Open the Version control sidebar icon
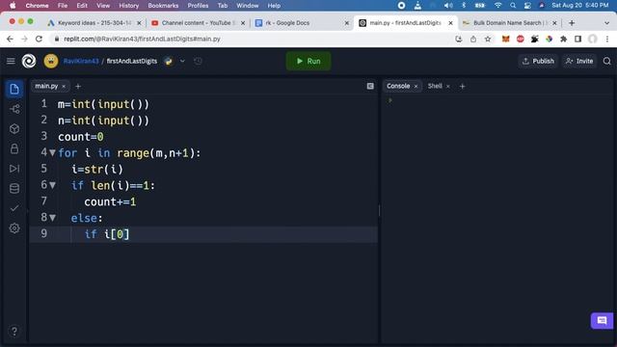This screenshot has height=347, width=617. [x=14, y=109]
